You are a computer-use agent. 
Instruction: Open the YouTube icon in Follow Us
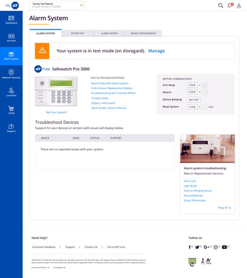[x=224, y=247]
